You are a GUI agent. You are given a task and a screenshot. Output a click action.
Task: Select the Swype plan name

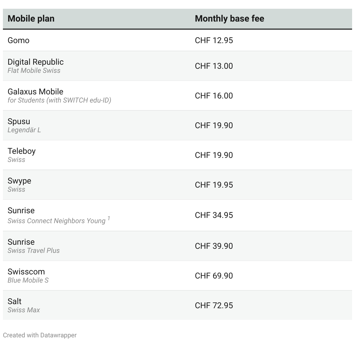(x=19, y=181)
